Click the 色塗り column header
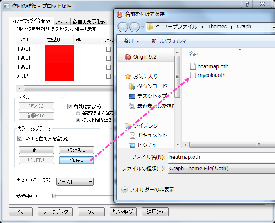 pyautogui.click(x=59, y=40)
